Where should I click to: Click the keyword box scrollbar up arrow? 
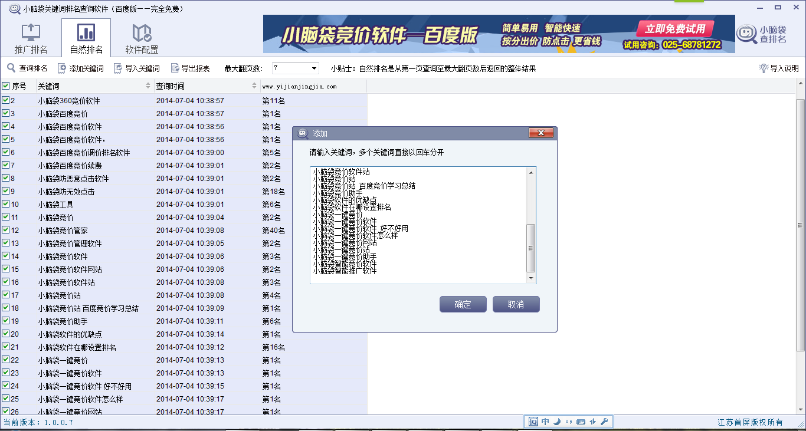click(x=531, y=172)
